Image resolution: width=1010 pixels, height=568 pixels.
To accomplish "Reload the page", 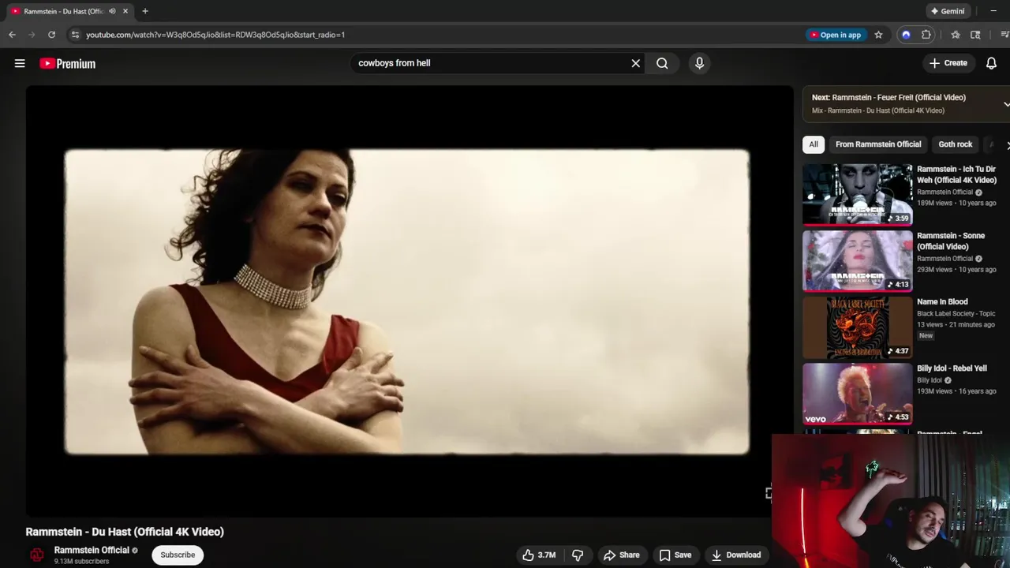I will coord(51,35).
